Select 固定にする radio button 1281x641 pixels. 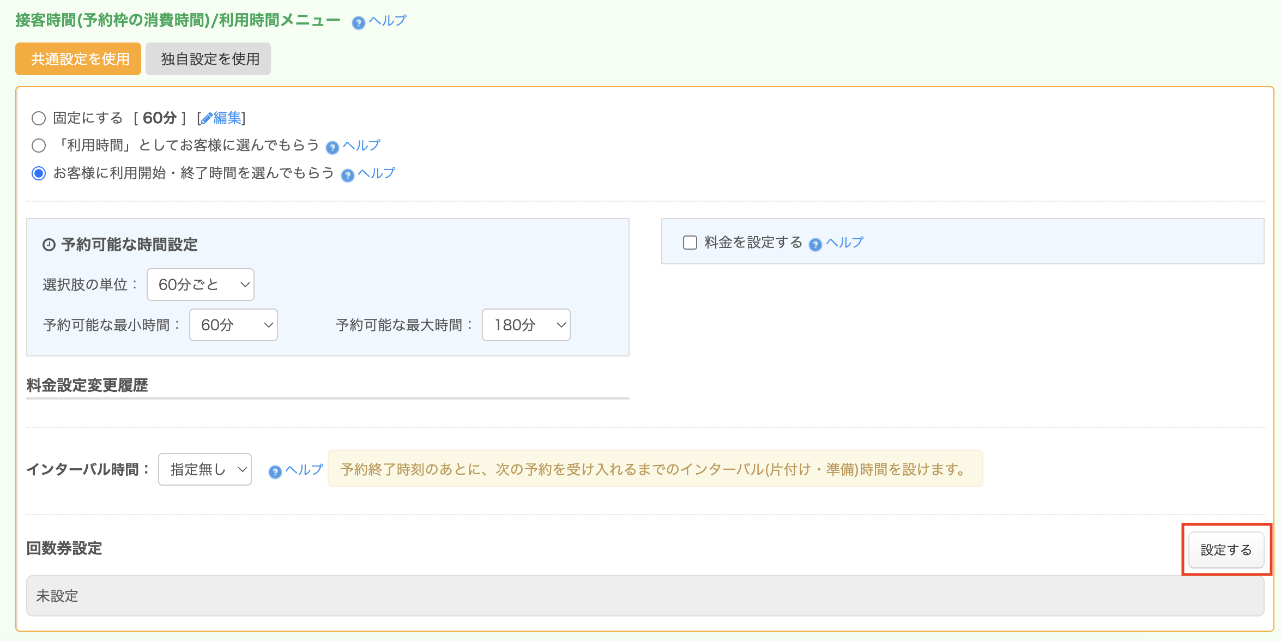(x=39, y=118)
